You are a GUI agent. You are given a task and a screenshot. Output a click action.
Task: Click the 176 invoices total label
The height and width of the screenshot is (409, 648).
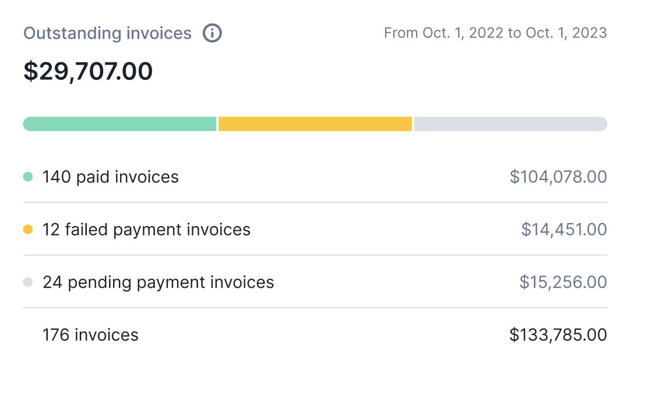tap(90, 335)
